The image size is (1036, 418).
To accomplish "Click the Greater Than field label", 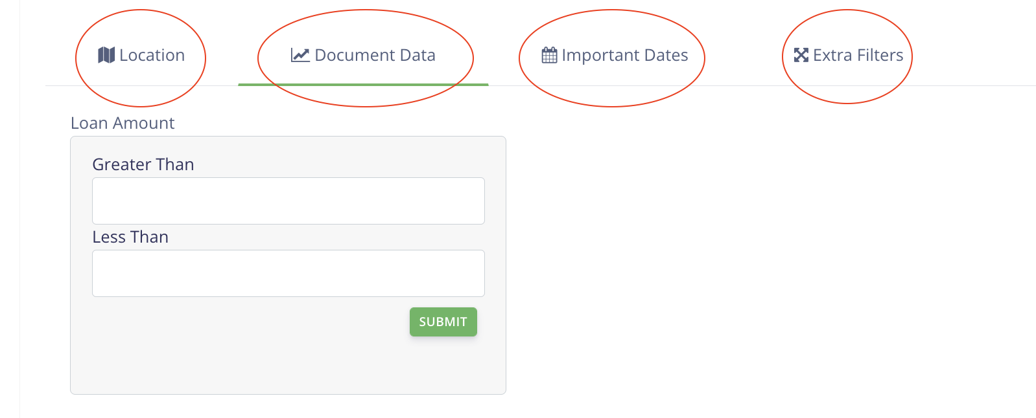I will (143, 164).
